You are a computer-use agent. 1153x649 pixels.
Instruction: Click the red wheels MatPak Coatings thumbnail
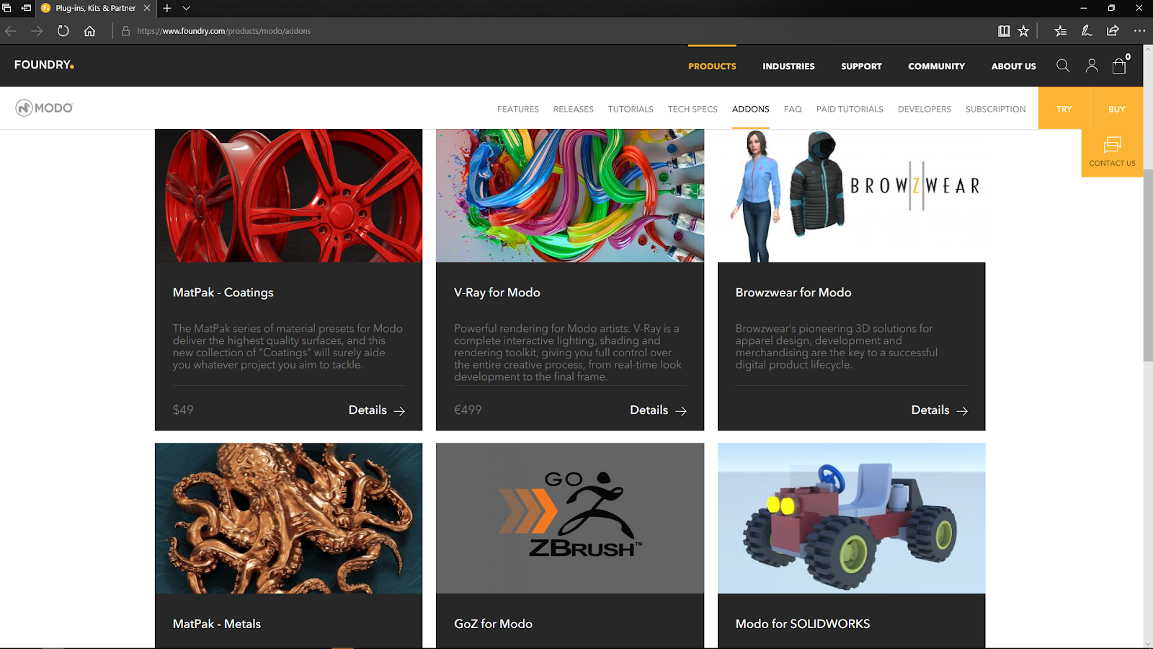(x=288, y=195)
